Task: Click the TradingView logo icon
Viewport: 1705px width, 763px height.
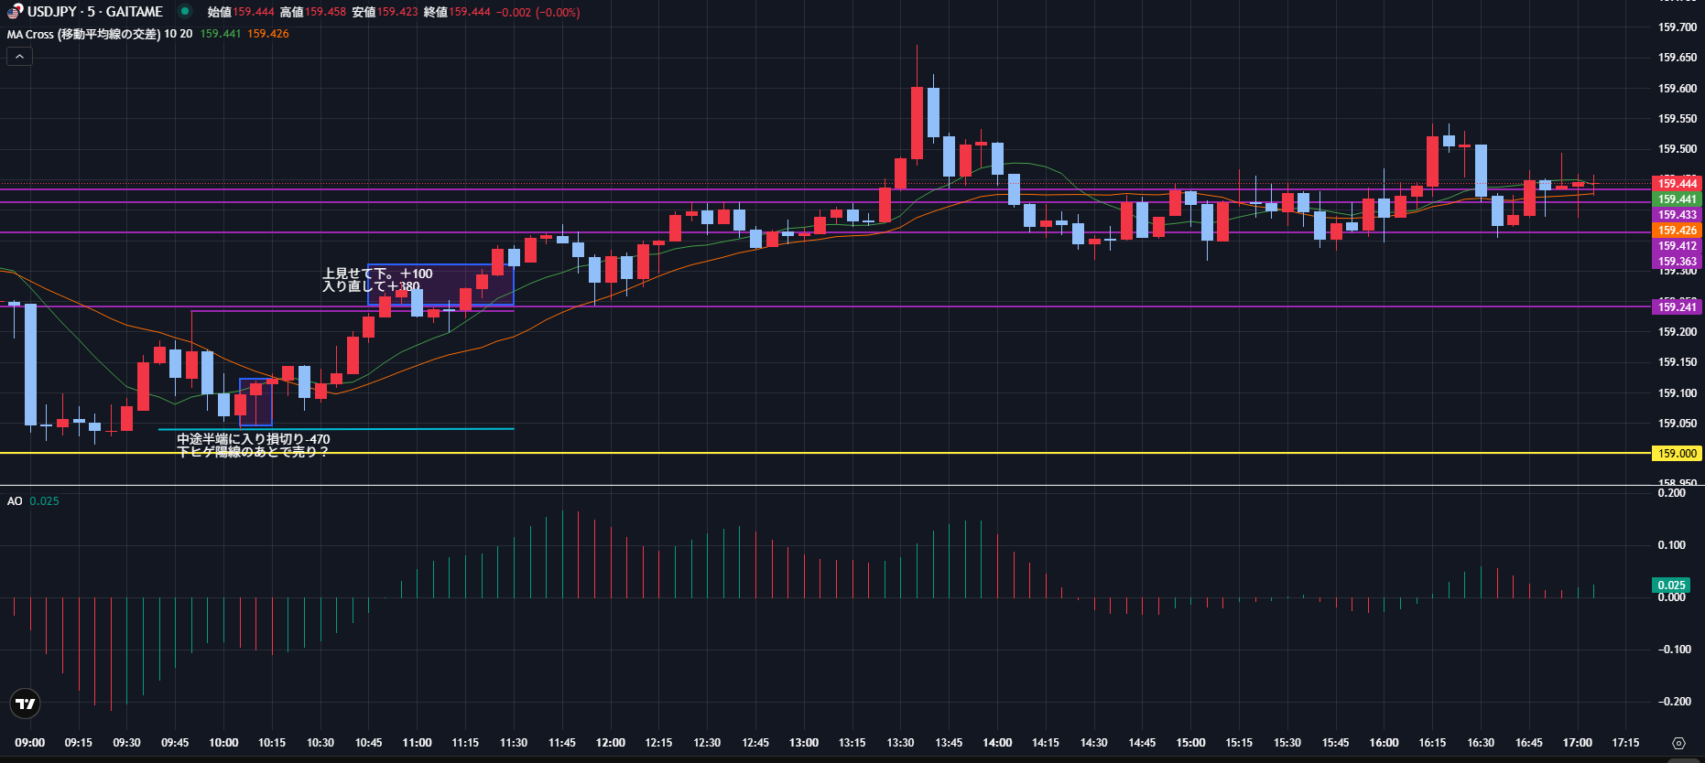Action: [x=26, y=704]
